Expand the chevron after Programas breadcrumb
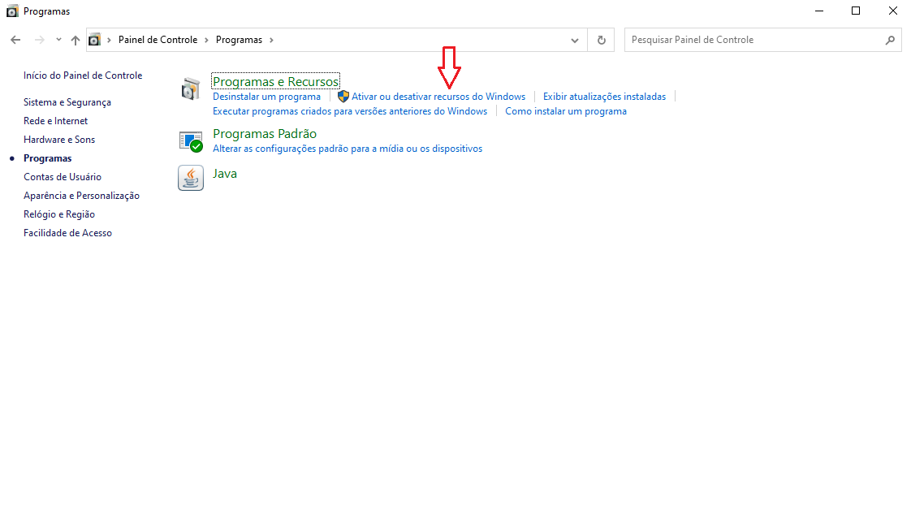Screen dimensions: 911x505 pyautogui.click(x=271, y=40)
